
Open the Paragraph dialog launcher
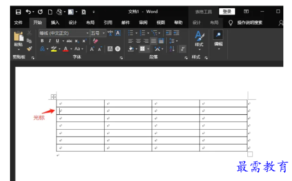(186, 58)
